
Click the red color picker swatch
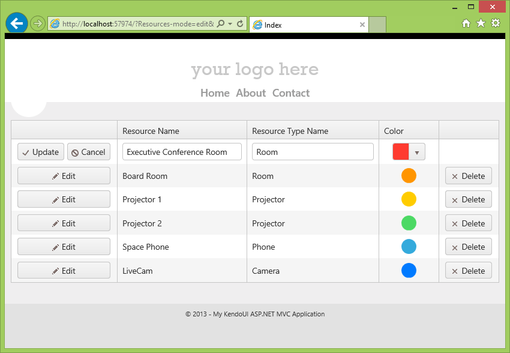pyautogui.click(x=401, y=152)
